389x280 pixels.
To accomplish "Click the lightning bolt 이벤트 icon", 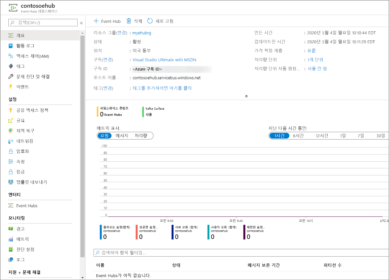I will pyautogui.click(x=11, y=87).
